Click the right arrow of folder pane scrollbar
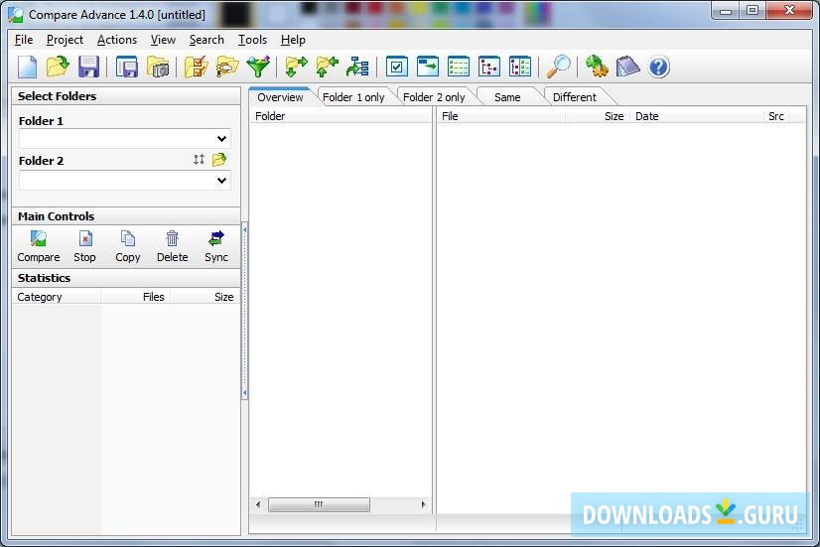Screen dimensions: 820x547 click(x=424, y=504)
